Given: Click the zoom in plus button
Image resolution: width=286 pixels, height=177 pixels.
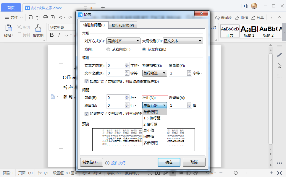Looking at the screenshot, I should pyautogui.click(x=272, y=173).
